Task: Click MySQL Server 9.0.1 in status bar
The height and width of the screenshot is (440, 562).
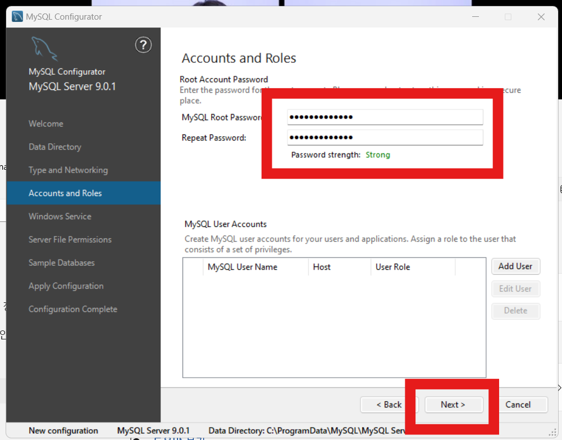Action: (x=153, y=430)
